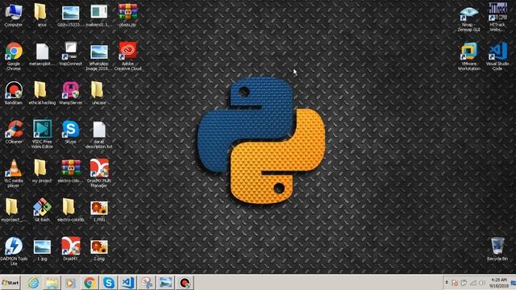This screenshot has height=290, width=516.
Task: Open Windows Media Player from the taskbar
Action: click(x=71, y=283)
